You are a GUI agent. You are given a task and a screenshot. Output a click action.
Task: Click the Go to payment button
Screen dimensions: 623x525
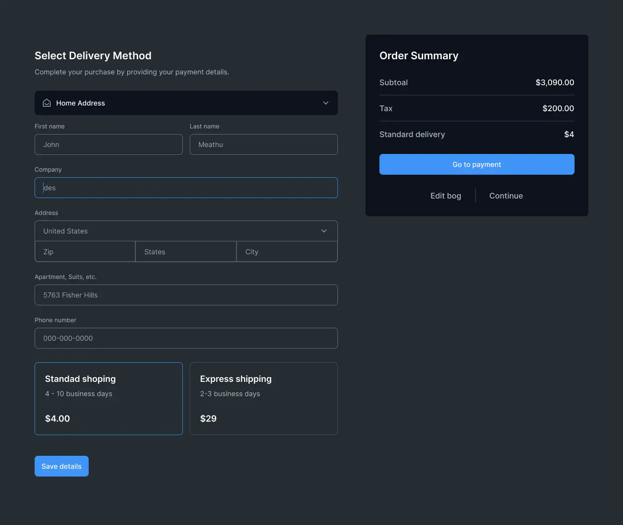(x=477, y=164)
